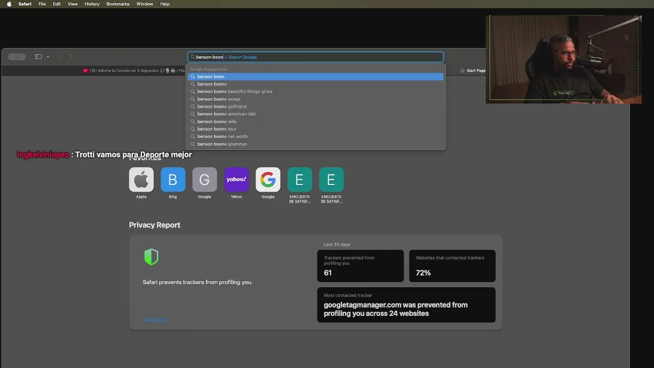Image resolution: width=654 pixels, height=368 pixels.
Task: Click the address bar search field
Action: tap(316, 57)
